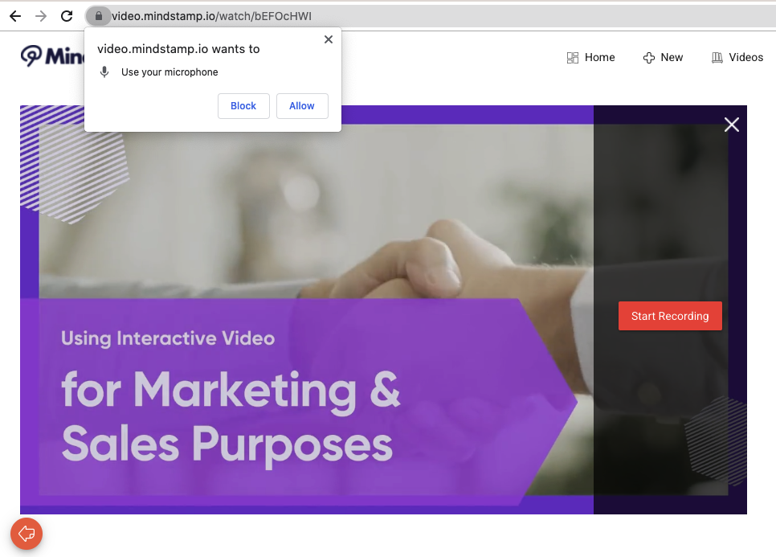Close the recording overlay with the white X
Image resolution: width=776 pixels, height=557 pixels.
(731, 125)
